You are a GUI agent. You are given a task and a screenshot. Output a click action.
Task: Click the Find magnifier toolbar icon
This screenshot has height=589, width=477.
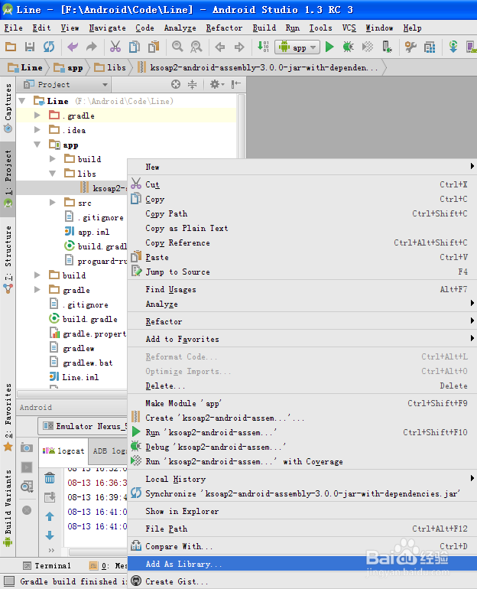coord(177,47)
